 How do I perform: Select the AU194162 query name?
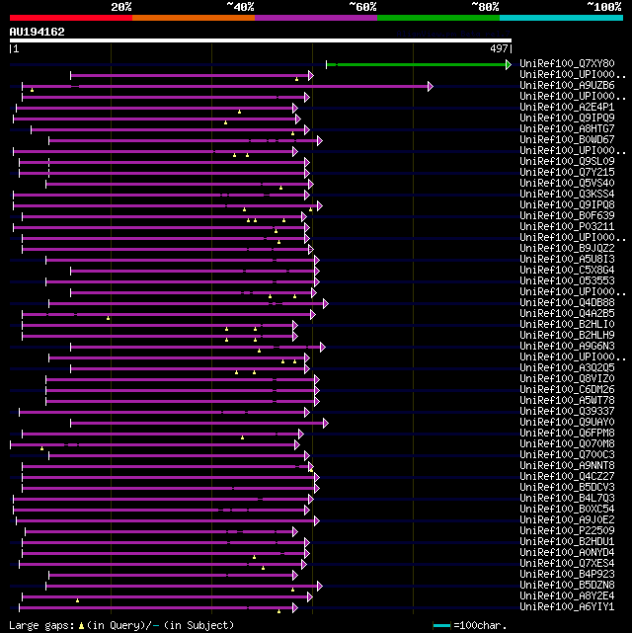click(x=38, y=32)
